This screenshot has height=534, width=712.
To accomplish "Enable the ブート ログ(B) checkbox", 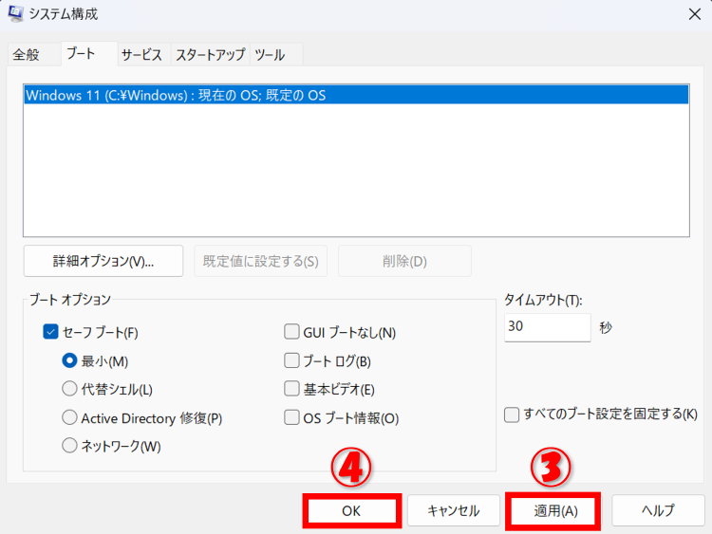I will coord(291,360).
